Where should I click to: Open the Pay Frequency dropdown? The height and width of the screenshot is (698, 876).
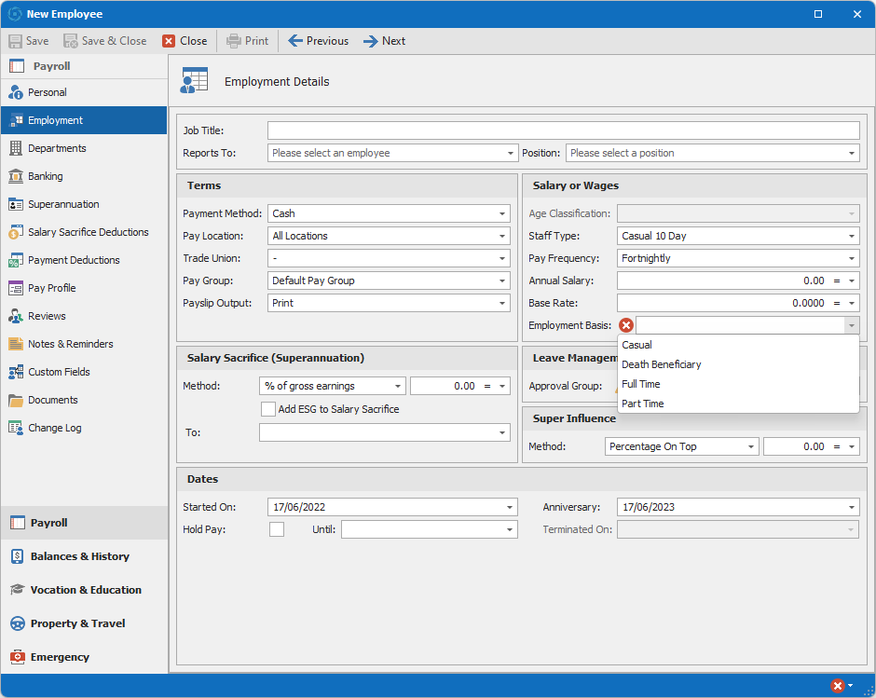coord(851,258)
